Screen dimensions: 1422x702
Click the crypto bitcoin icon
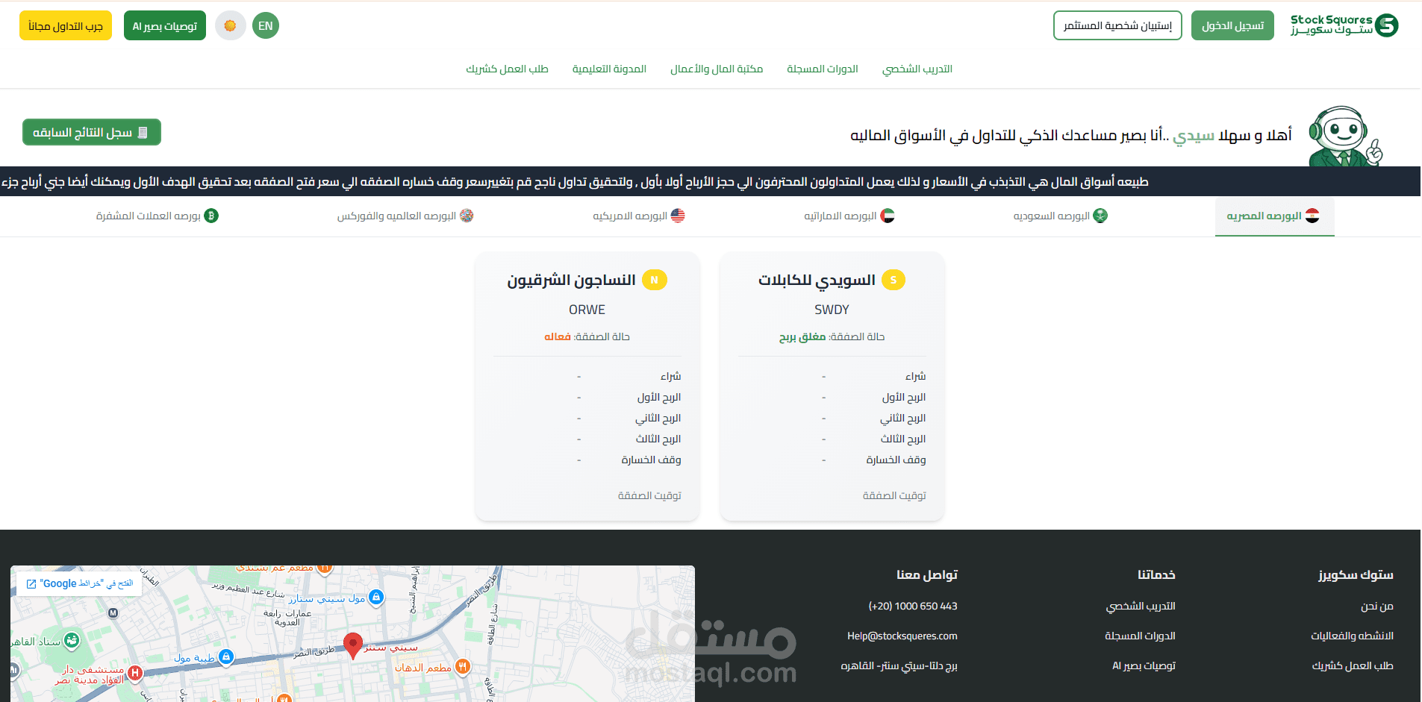211,216
